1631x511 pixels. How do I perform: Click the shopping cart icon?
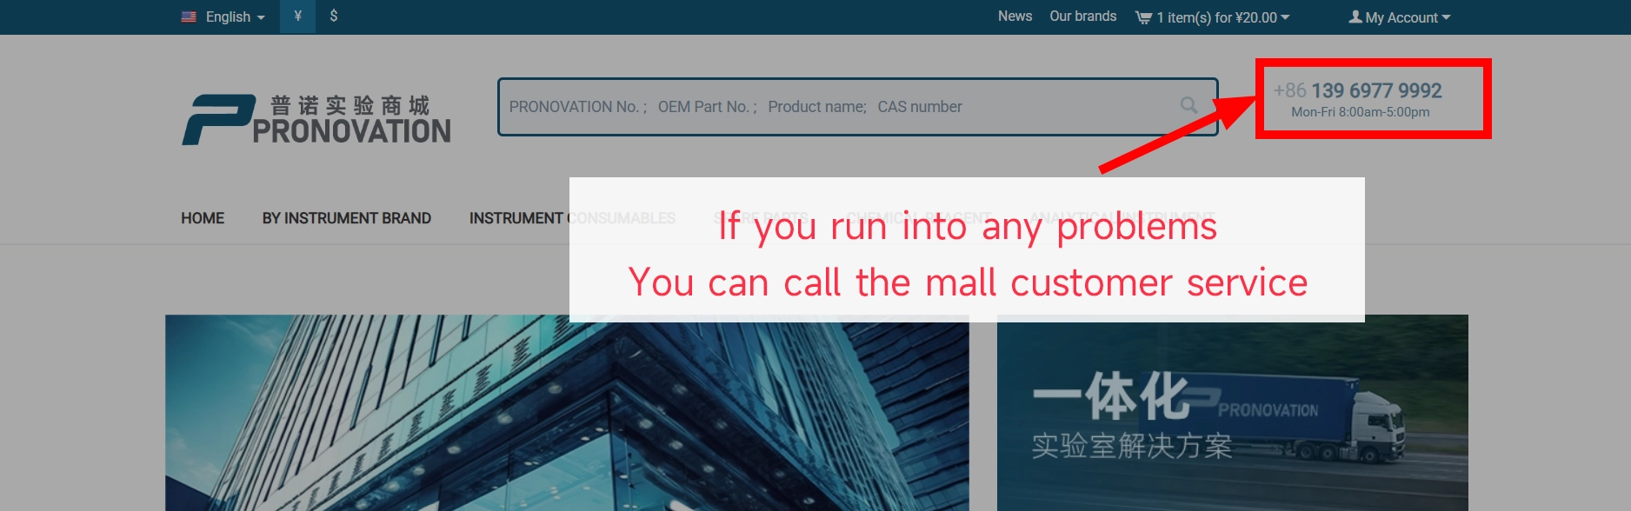click(x=1143, y=17)
